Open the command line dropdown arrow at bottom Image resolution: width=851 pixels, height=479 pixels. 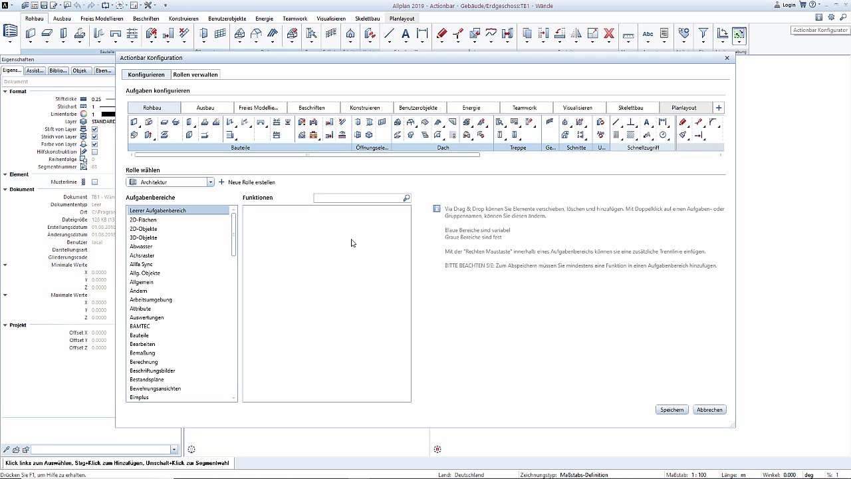pyautogui.click(x=174, y=450)
